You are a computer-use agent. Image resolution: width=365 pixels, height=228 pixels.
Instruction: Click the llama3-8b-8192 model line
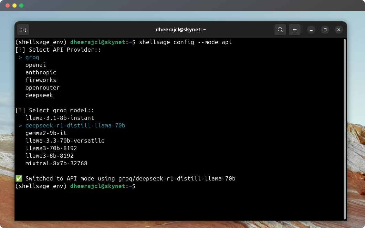pos(49,156)
